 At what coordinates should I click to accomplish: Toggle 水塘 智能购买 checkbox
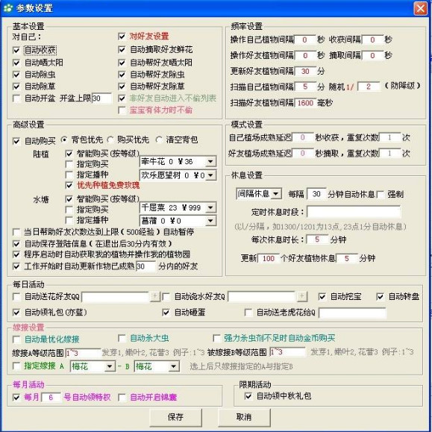(69, 199)
